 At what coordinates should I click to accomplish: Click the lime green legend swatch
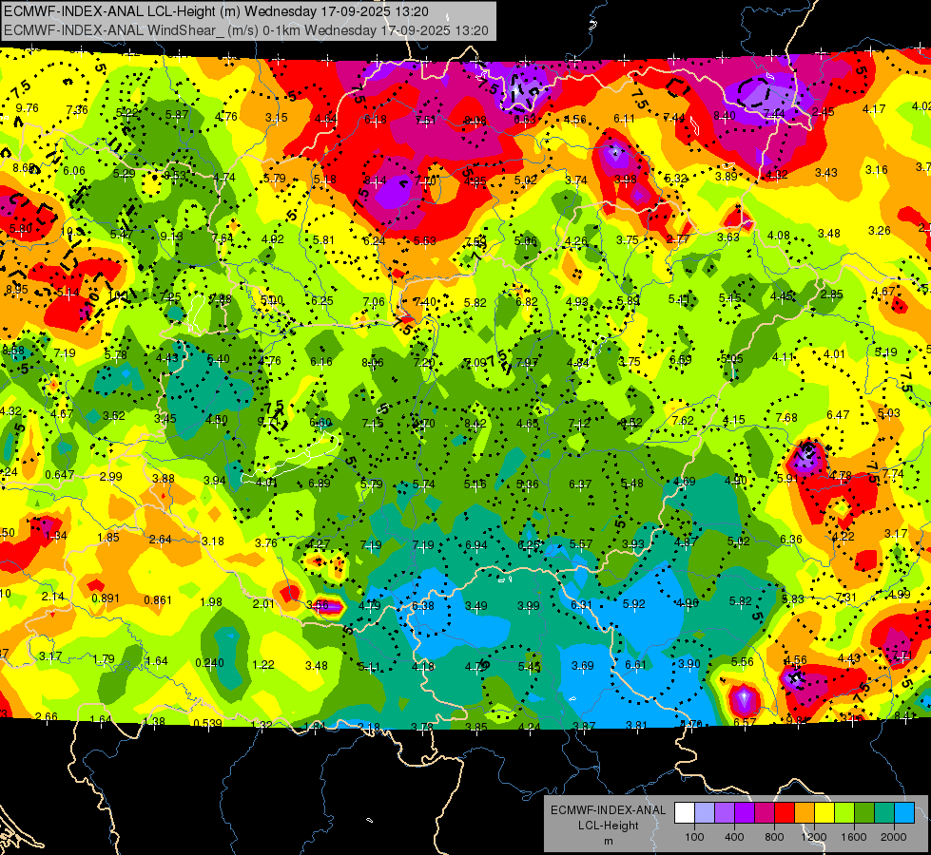844,813
